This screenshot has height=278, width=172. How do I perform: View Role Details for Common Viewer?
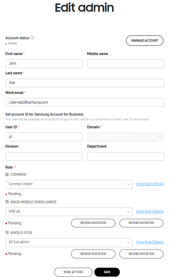coord(150,184)
